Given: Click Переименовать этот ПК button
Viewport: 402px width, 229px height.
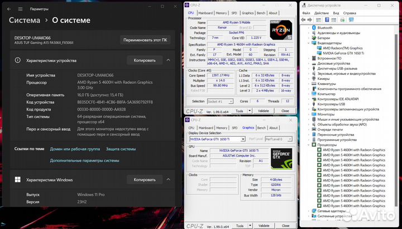Looking at the screenshot, I should click(x=145, y=40).
